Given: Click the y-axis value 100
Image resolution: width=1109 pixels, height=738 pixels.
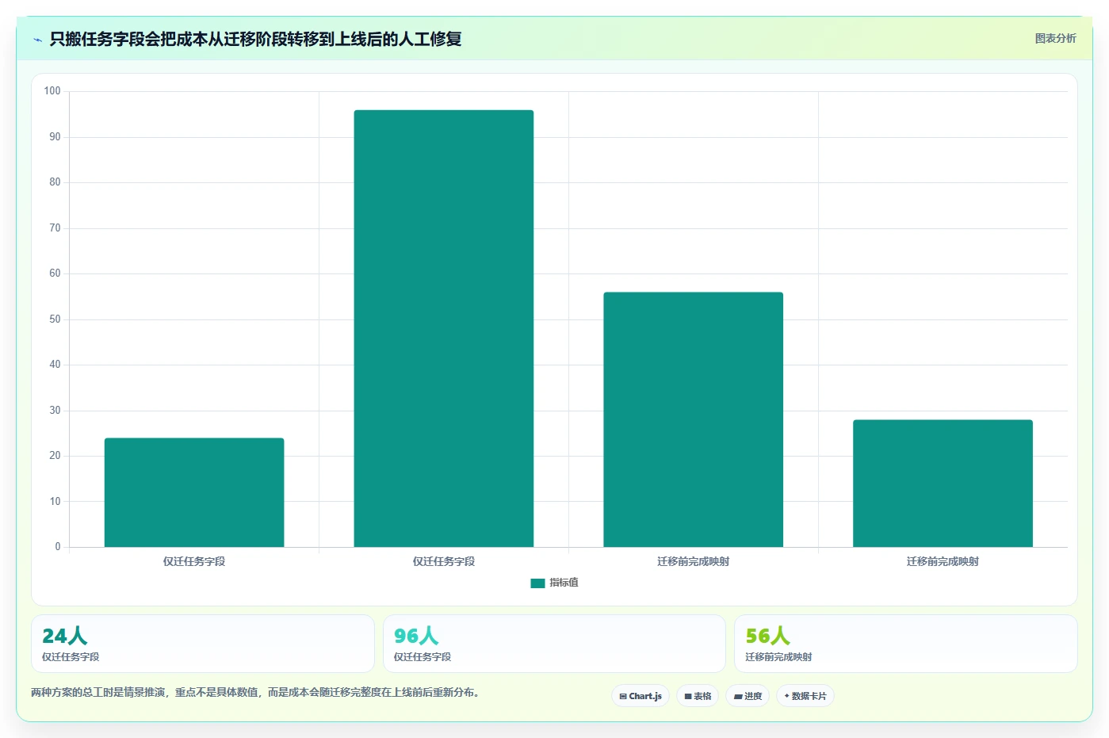Looking at the screenshot, I should (52, 91).
